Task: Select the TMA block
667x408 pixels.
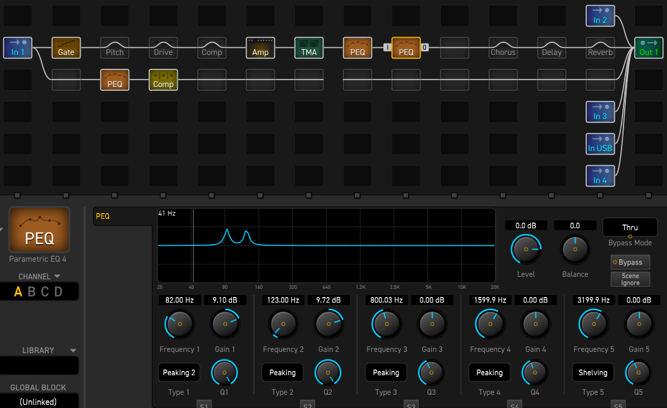Action: click(x=309, y=48)
